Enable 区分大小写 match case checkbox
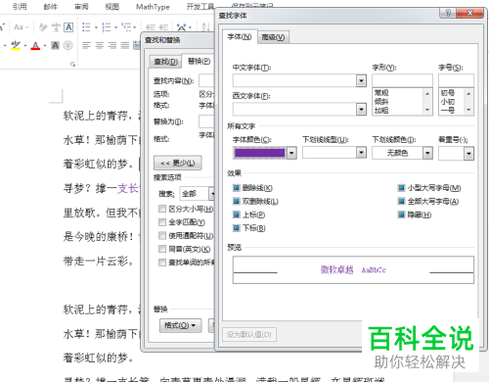This screenshot has width=489, height=382. pyautogui.click(x=162, y=209)
